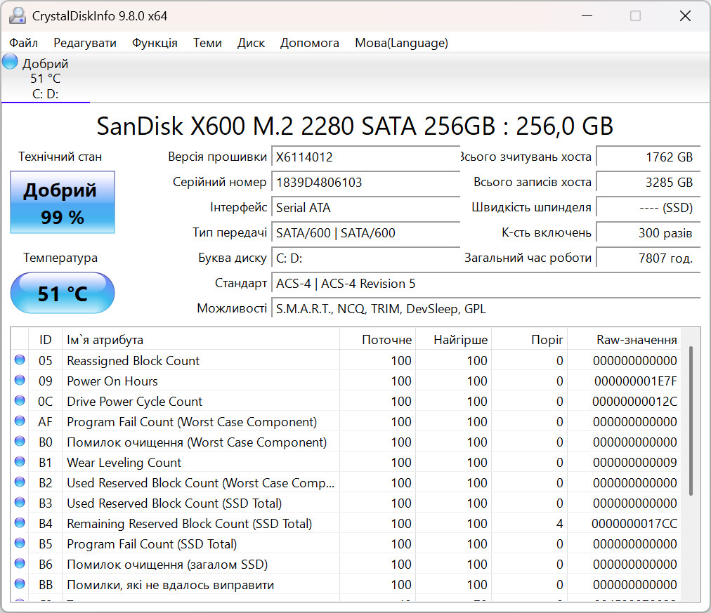Click status orb for attribute B6 row
This screenshot has height=613, width=711.
click(20, 564)
